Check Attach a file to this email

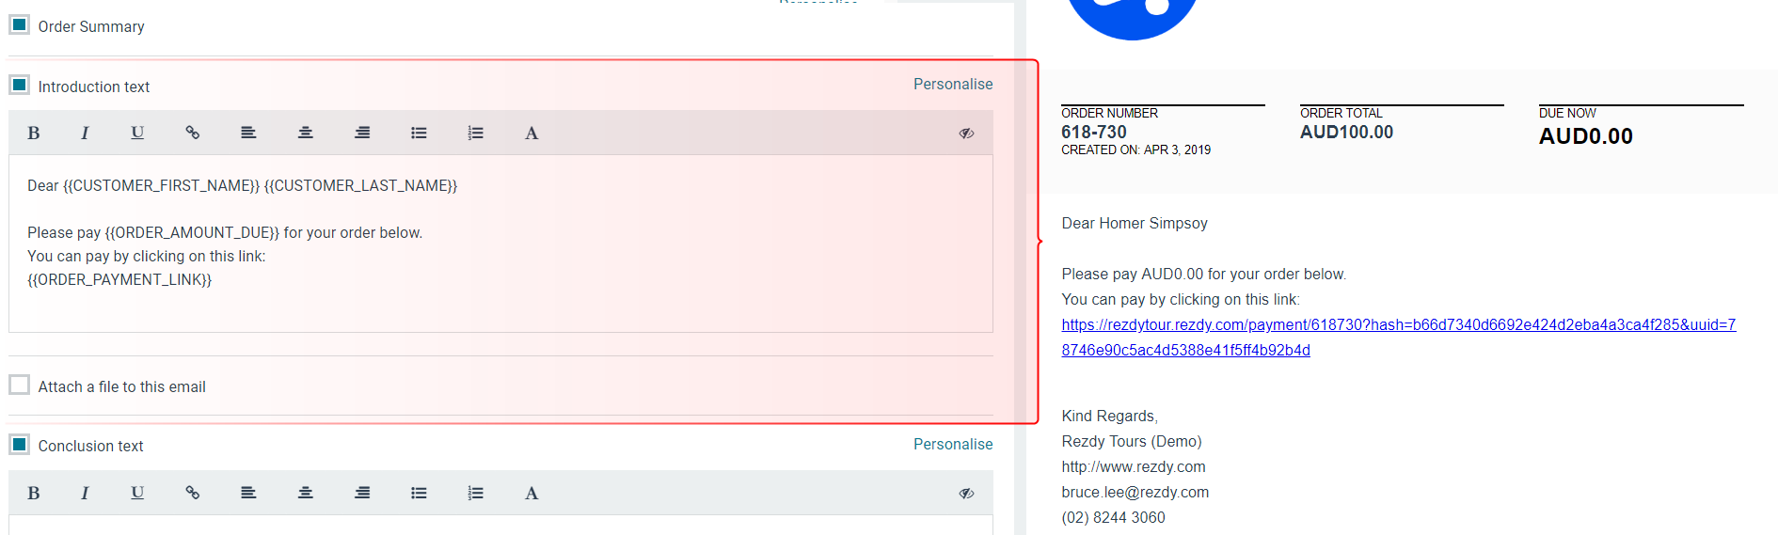coord(19,385)
